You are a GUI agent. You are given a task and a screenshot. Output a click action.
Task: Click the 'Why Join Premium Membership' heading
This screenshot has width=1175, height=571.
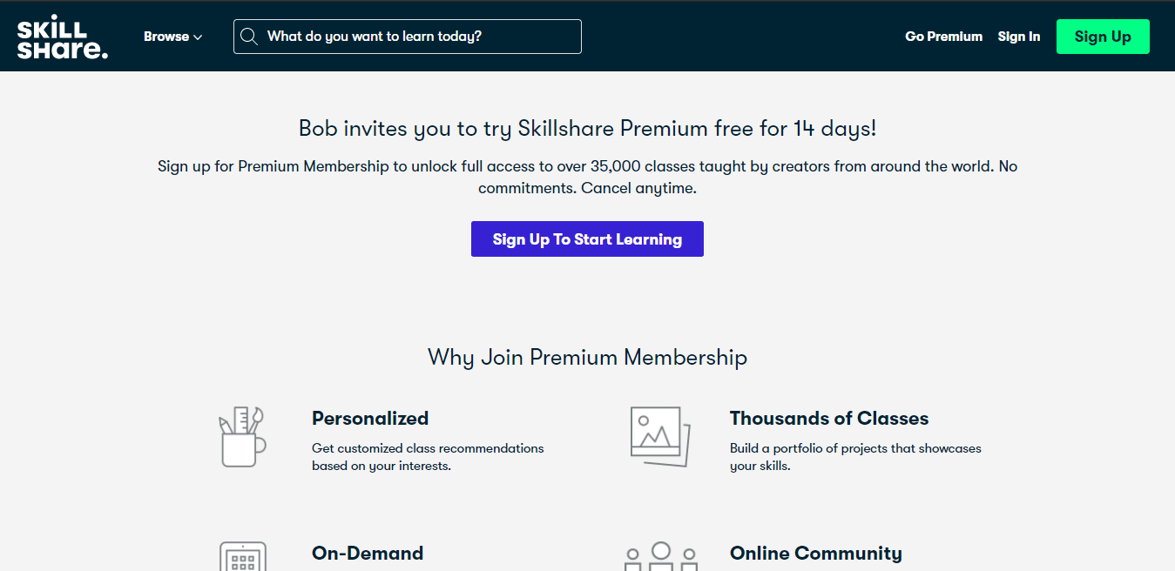[587, 357]
